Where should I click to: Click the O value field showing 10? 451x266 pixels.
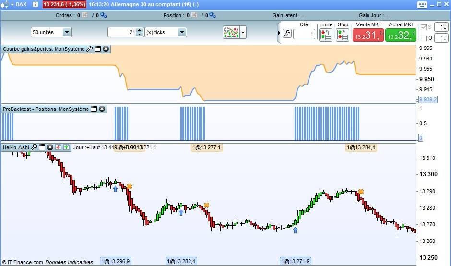pyautogui.click(x=441, y=38)
